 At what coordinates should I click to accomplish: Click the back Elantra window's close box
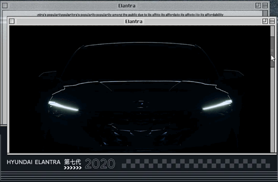pyautogui.click(x=5, y=6)
